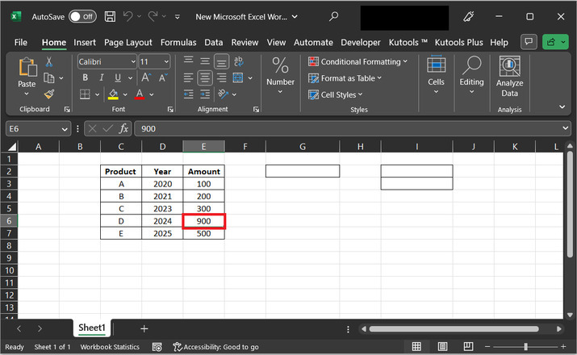
Task: Add a new sheet with plus icon
Action: tap(144, 328)
